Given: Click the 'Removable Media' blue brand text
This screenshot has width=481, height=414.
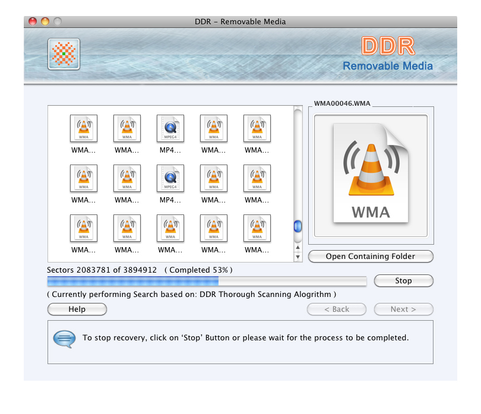Looking at the screenshot, I should pyautogui.click(x=388, y=66).
